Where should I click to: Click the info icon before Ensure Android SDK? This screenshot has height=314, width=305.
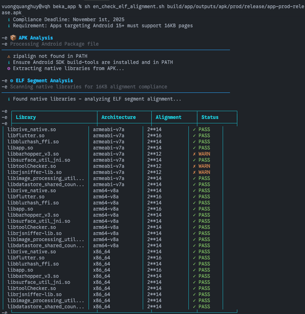[x=9, y=62]
